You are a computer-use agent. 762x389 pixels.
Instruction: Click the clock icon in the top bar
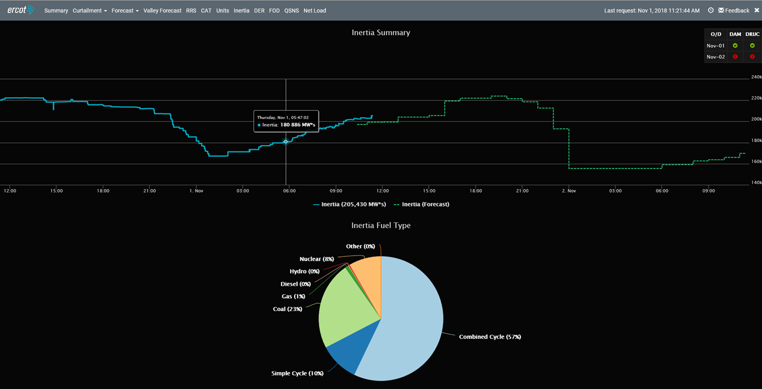(710, 10)
